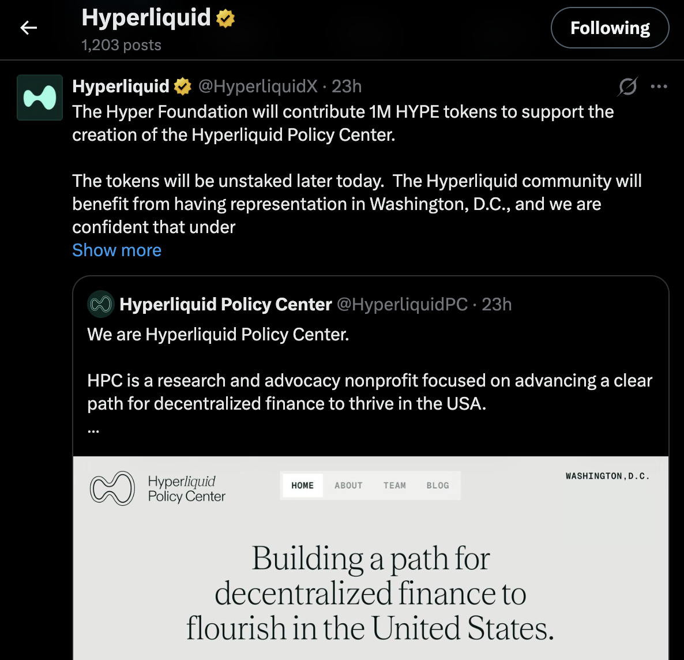Select the ABOUT tab in the website preview
The image size is (684, 660).
pyautogui.click(x=348, y=485)
